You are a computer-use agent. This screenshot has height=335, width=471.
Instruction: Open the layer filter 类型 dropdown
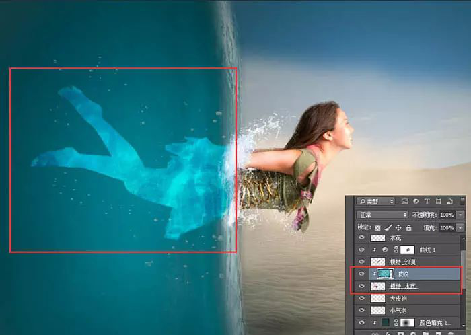pyautogui.click(x=377, y=201)
